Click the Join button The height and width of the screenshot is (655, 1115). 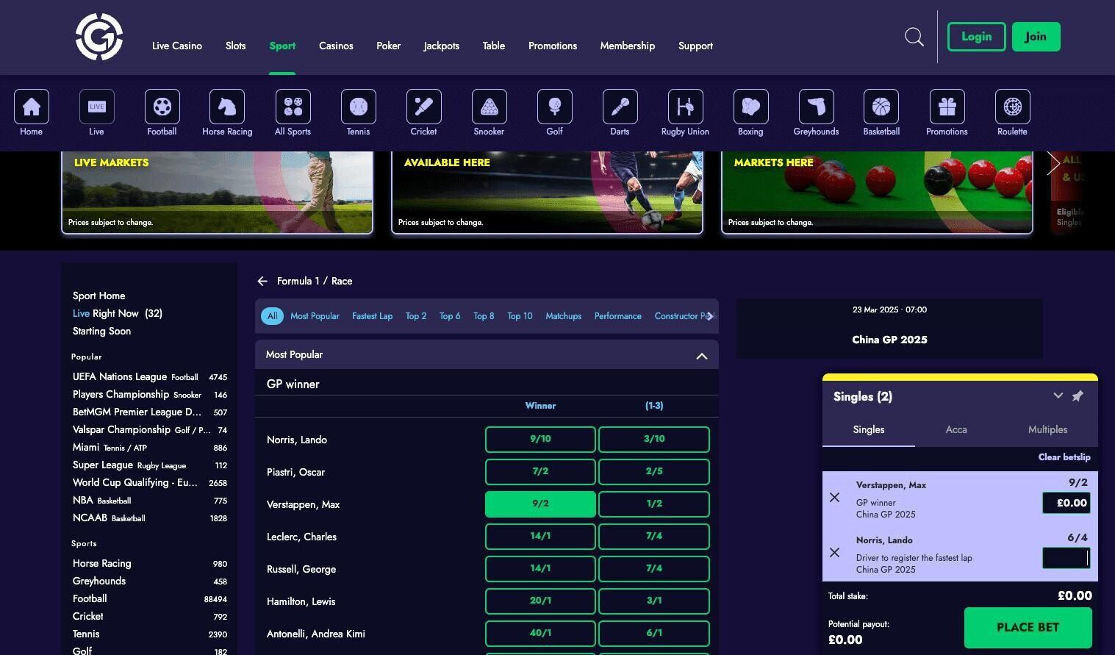coord(1036,37)
